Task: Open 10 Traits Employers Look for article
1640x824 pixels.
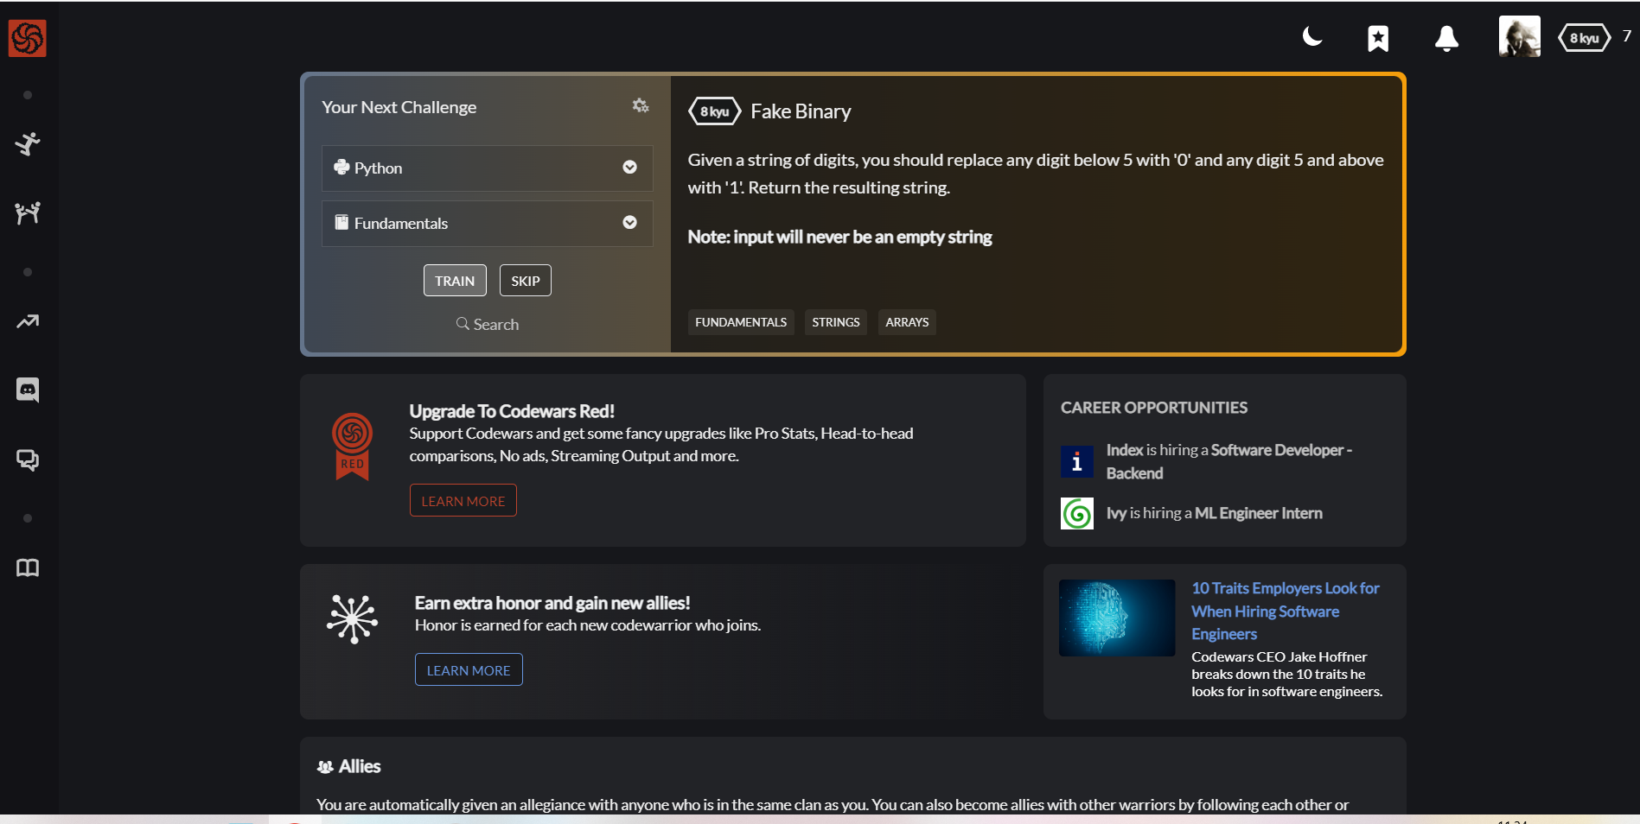Action: [x=1285, y=611]
